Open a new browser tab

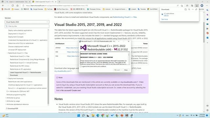pyautogui.click(x=59, y=2)
